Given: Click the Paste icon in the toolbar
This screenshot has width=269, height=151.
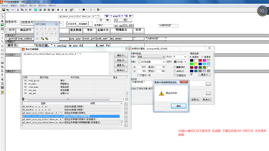Looking at the screenshot, I should [26, 10].
